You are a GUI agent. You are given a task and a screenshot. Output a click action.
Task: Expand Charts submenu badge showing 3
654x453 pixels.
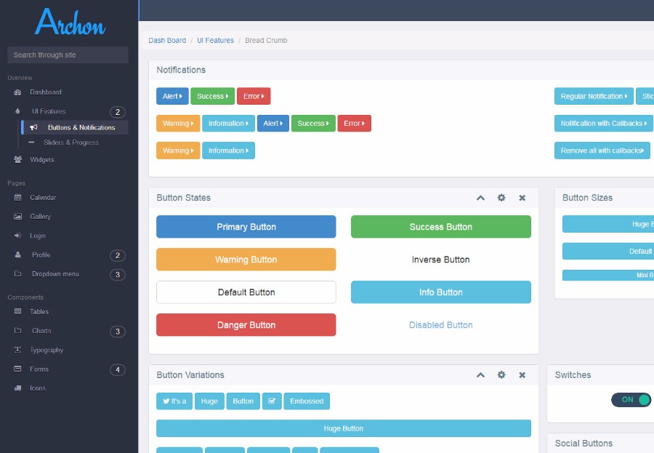pos(118,332)
